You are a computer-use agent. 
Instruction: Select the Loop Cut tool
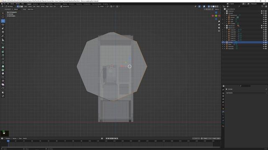(x=3, y=59)
